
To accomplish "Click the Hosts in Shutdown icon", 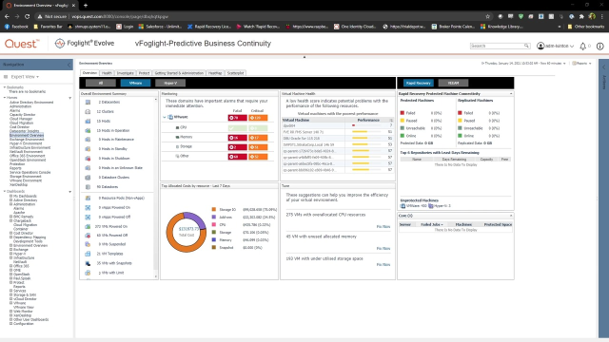I will point(88,159).
